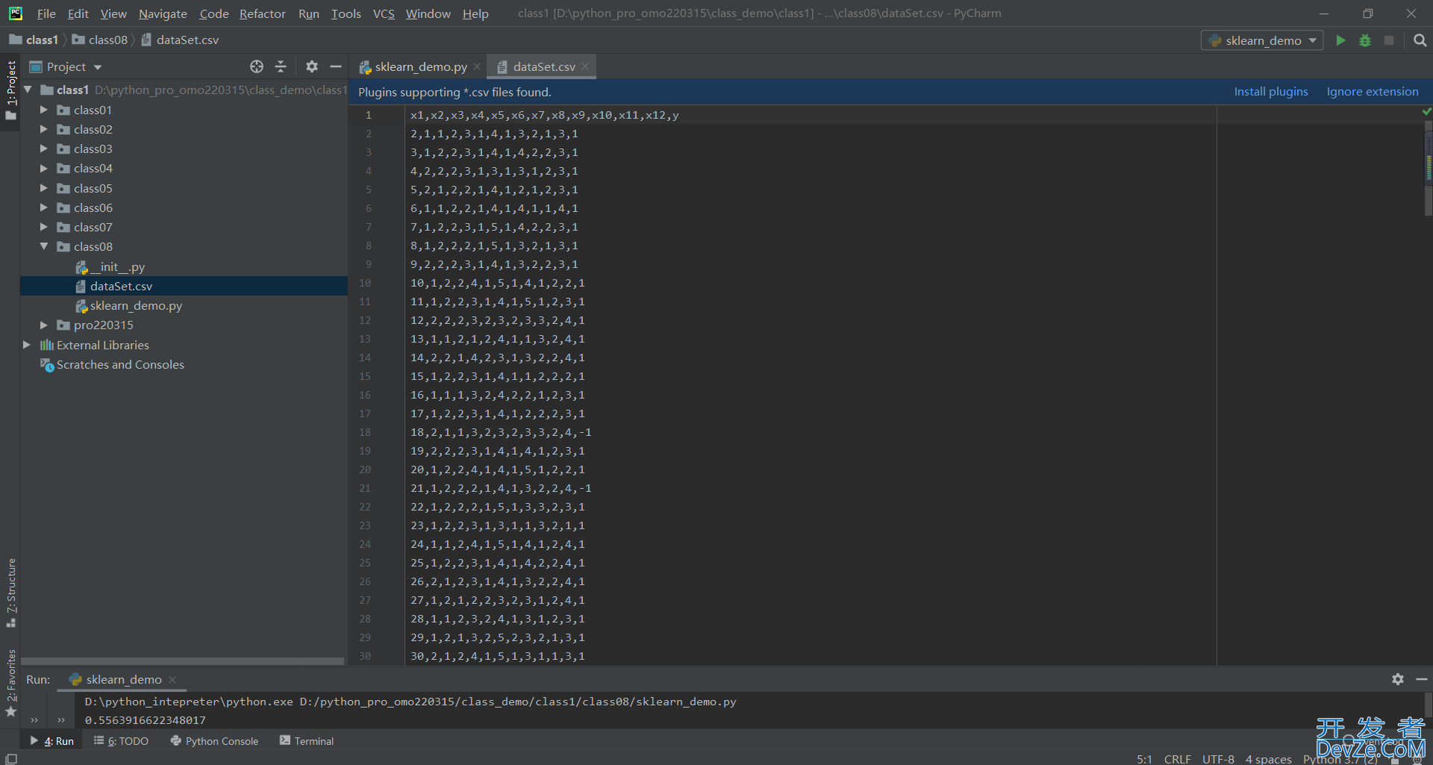Click the Install plugins link
1433x765 pixels.
coord(1270,92)
